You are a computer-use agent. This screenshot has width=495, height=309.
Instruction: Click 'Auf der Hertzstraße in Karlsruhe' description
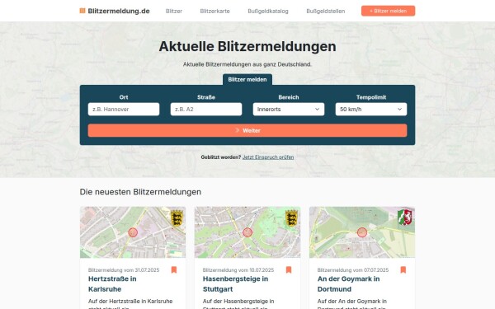130,301
